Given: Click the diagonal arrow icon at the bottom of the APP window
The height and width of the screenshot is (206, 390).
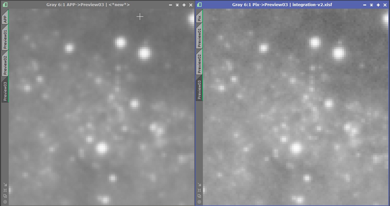Looking at the screenshot, I should tap(5, 184).
